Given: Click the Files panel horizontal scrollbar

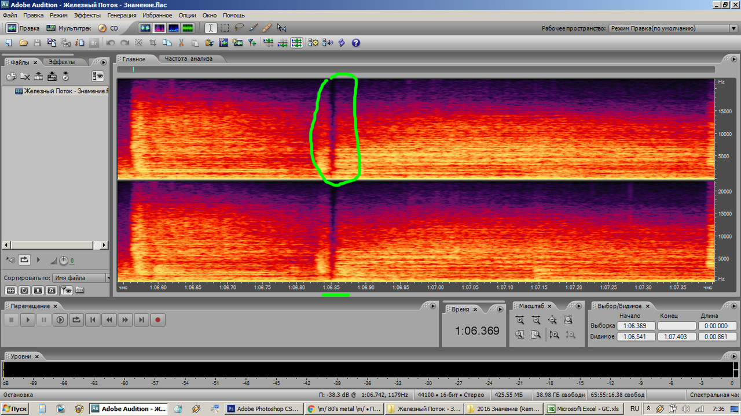Looking at the screenshot, I should tap(56, 246).
